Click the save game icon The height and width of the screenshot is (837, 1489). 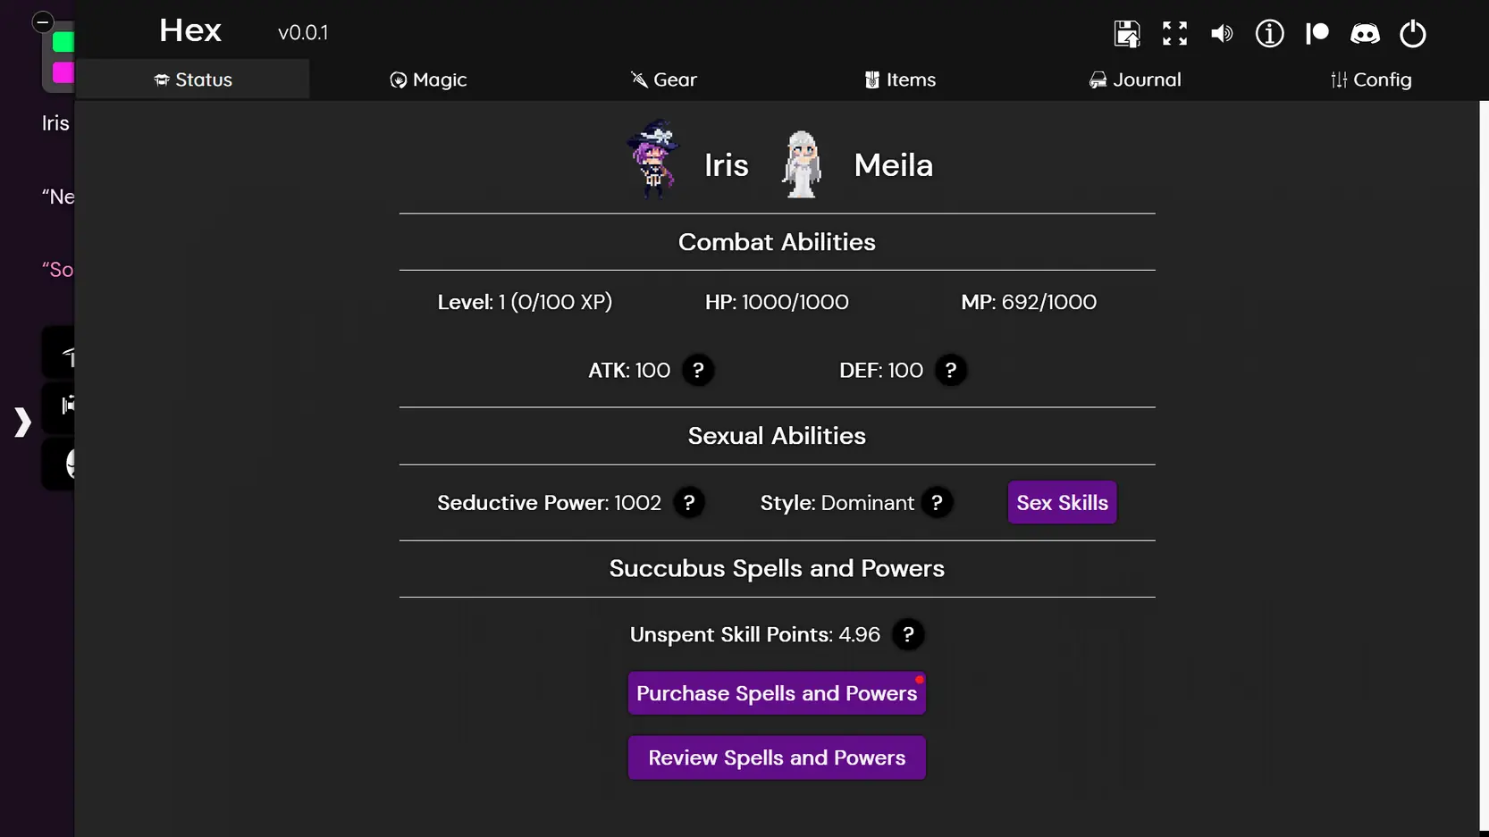point(1127,34)
